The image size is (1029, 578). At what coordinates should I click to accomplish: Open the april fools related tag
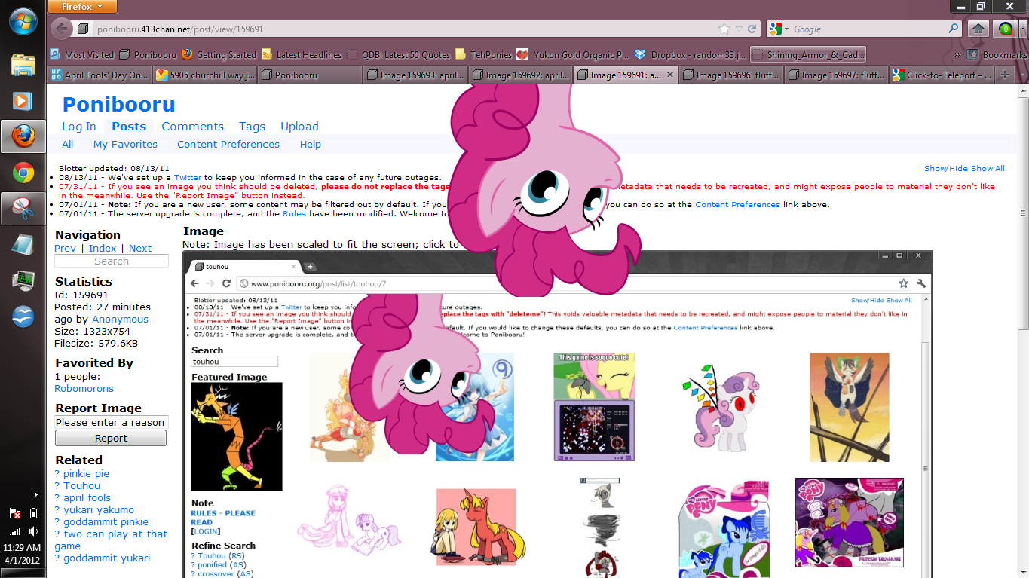(x=87, y=497)
